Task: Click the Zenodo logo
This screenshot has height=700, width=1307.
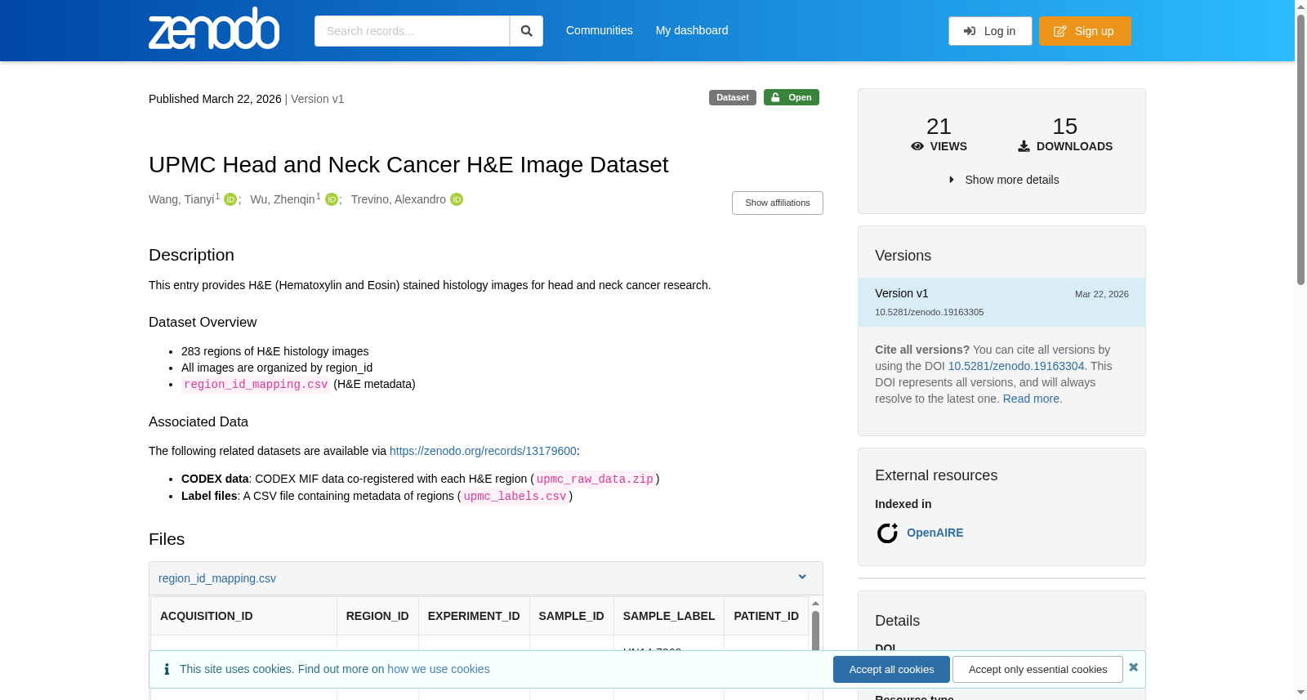Action: (214, 29)
